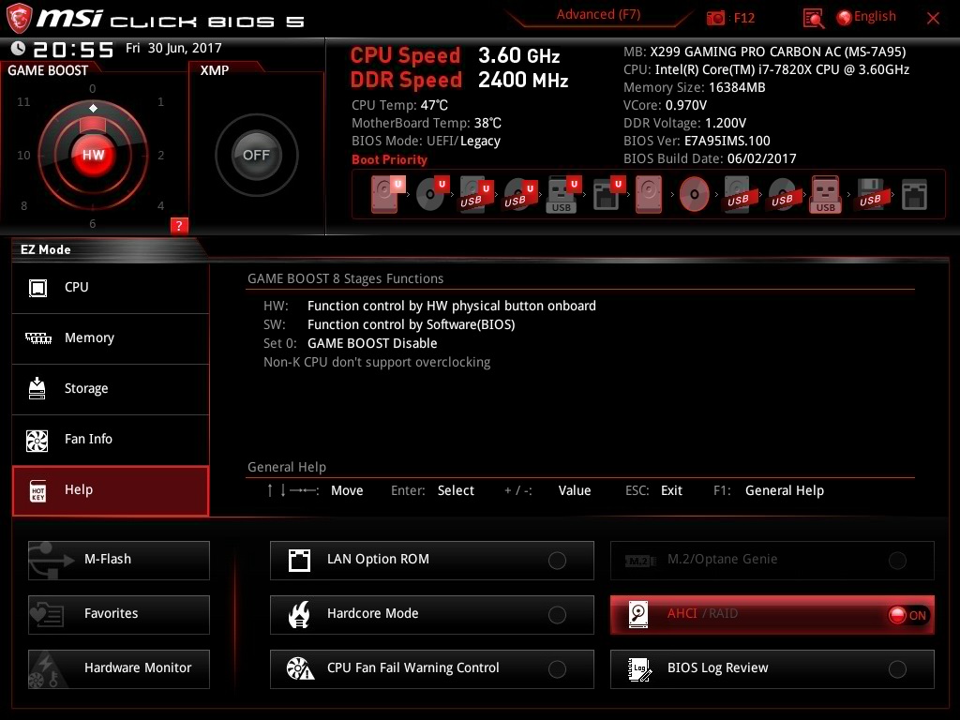Screen dimensions: 960x720
Task: Click the floppy disk boot device icon
Action: tap(869, 195)
